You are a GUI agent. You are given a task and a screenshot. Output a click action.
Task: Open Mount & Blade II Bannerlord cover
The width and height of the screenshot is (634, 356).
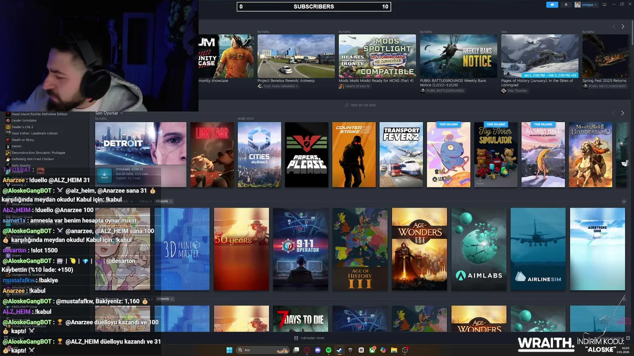[590, 155]
